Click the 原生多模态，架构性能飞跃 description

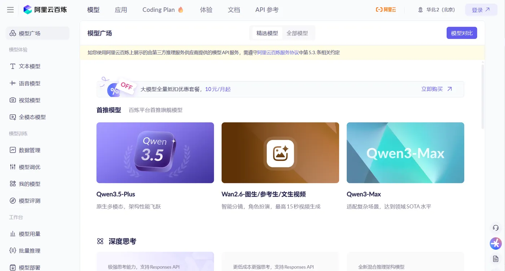pos(129,207)
